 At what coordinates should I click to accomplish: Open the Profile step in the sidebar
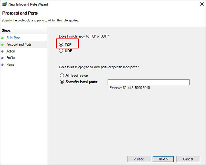pyautogui.click(x=11, y=58)
